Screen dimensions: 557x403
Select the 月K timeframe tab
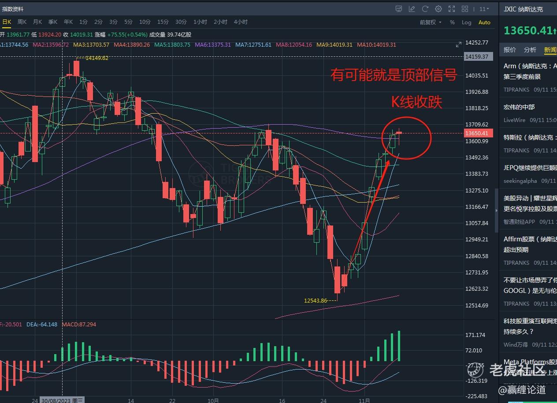(x=37, y=22)
